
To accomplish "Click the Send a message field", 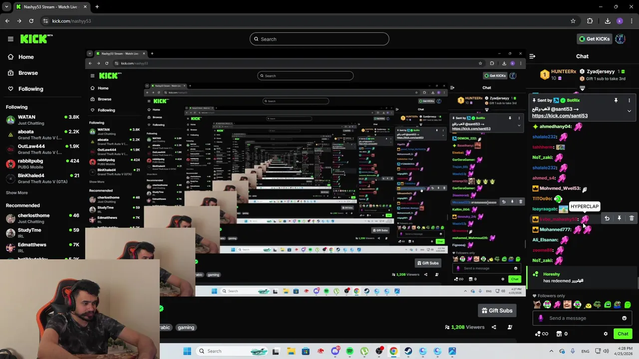I will tap(582, 318).
